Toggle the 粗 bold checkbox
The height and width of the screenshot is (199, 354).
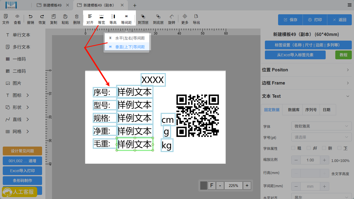[293, 148]
